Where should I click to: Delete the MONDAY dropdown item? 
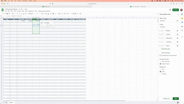(x=177, y=31)
